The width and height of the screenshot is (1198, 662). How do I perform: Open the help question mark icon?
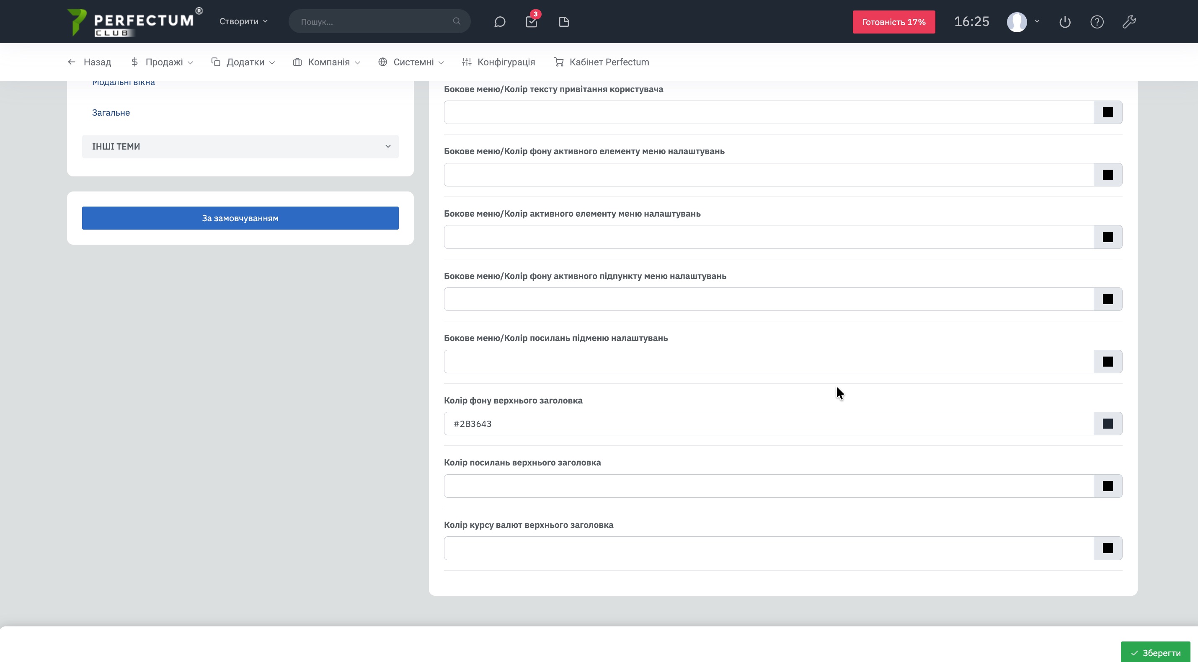[1097, 22]
